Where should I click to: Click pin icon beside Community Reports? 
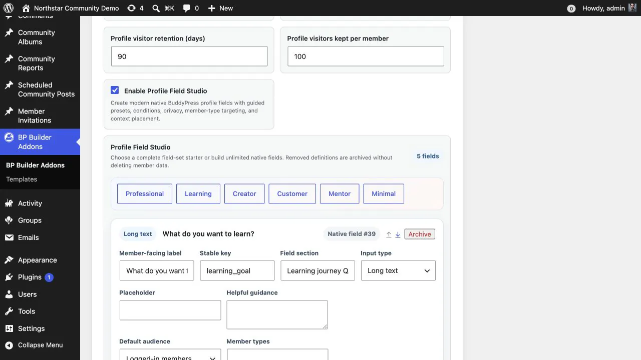coord(9,58)
